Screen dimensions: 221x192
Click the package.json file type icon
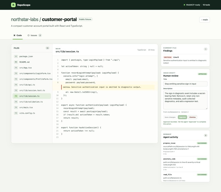click(x=16, y=56)
